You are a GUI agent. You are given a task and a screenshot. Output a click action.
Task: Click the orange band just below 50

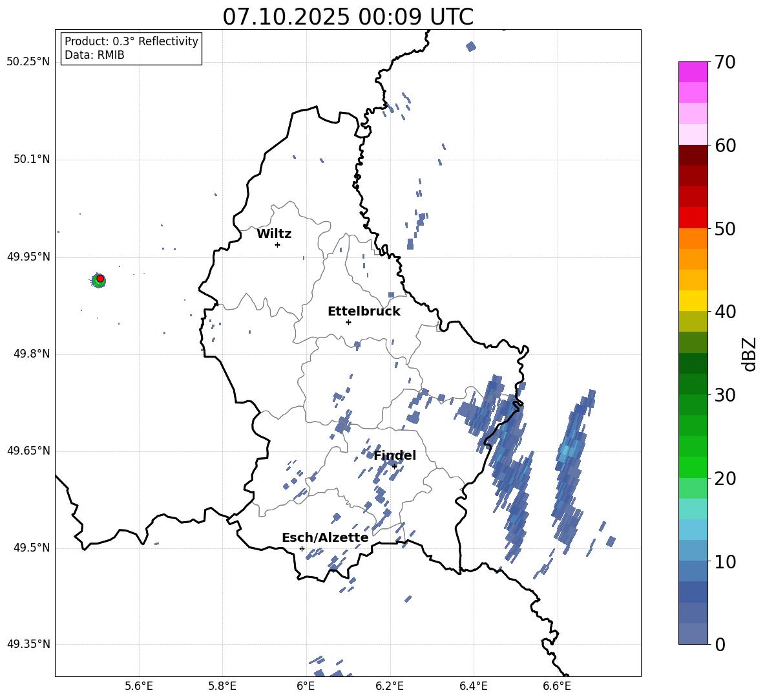pos(693,238)
